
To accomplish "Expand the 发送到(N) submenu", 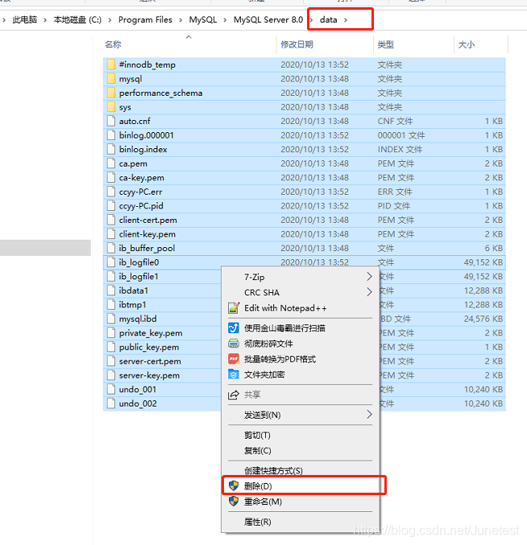I will 301,415.
